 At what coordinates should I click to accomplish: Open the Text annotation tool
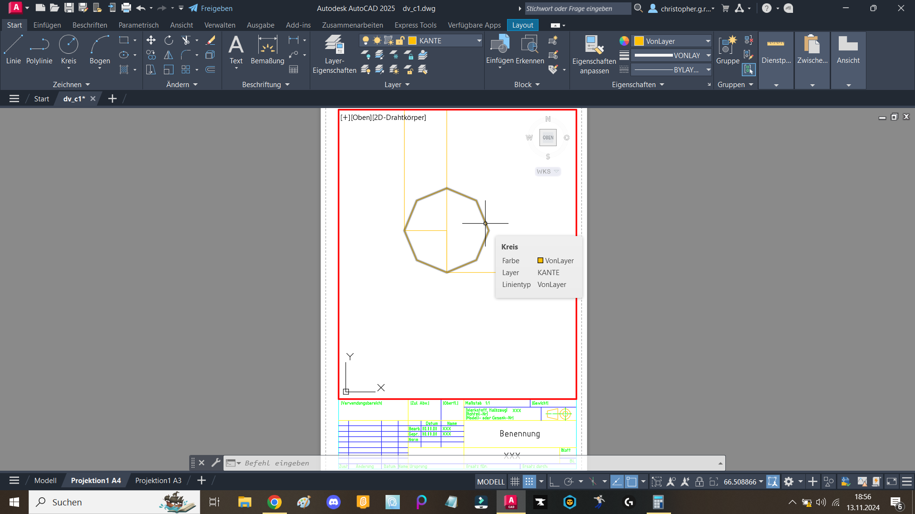pyautogui.click(x=236, y=50)
